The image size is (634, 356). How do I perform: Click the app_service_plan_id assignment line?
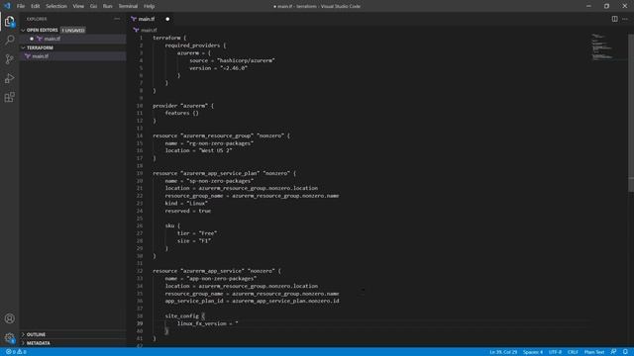pyautogui.click(x=252, y=301)
